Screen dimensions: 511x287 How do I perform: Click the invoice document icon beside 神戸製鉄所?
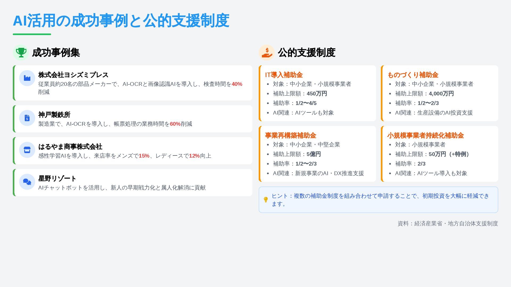click(x=27, y=118)
